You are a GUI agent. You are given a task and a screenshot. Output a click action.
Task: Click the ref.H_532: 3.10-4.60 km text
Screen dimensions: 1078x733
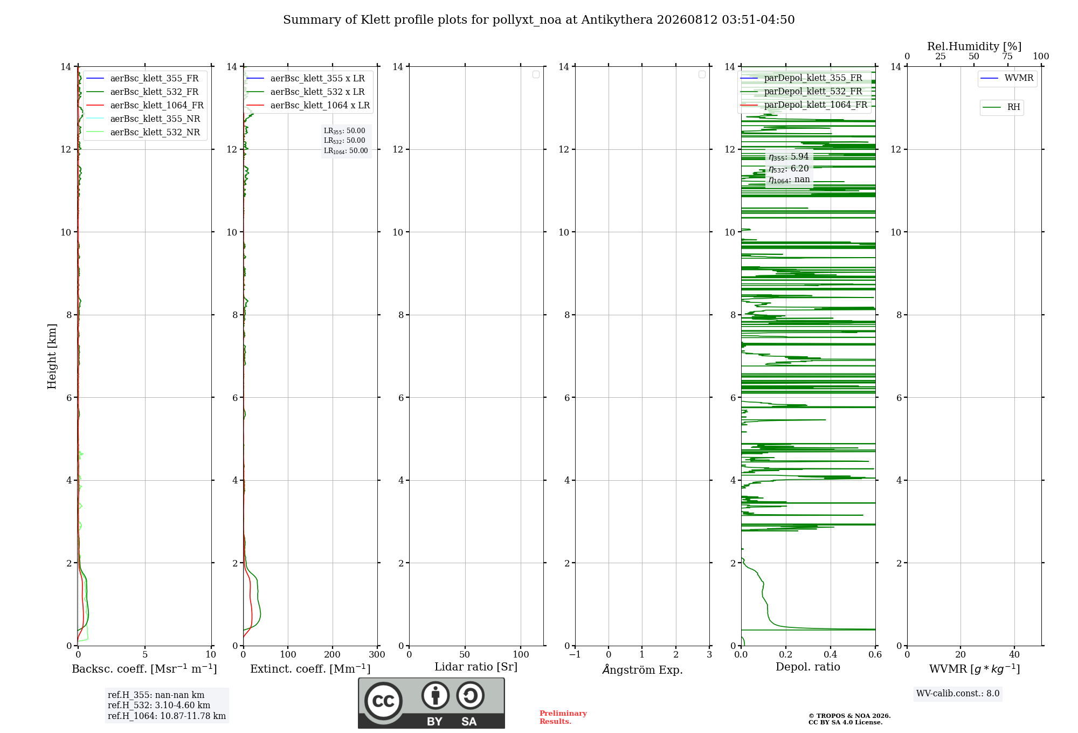pyautogui.click(x=159, y=706)
